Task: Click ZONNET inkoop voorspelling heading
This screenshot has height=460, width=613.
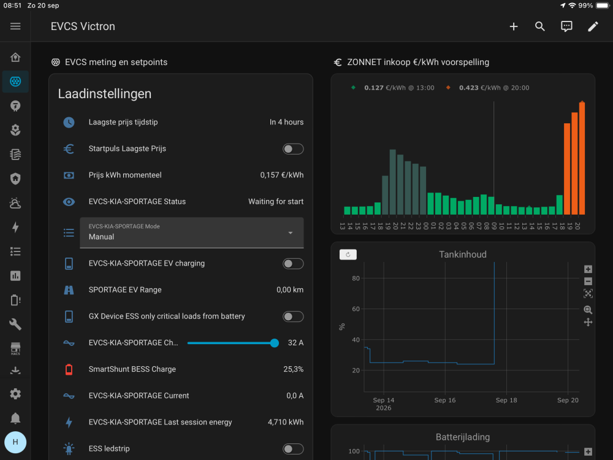Action: coord(418,62)
